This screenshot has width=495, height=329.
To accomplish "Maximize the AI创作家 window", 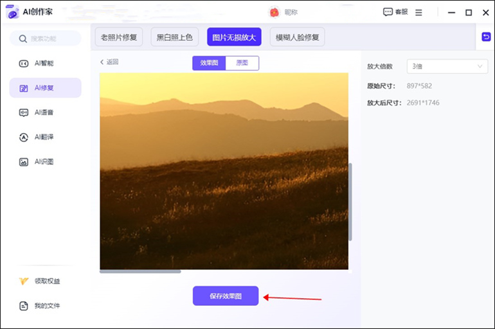I will pos(469,13).
